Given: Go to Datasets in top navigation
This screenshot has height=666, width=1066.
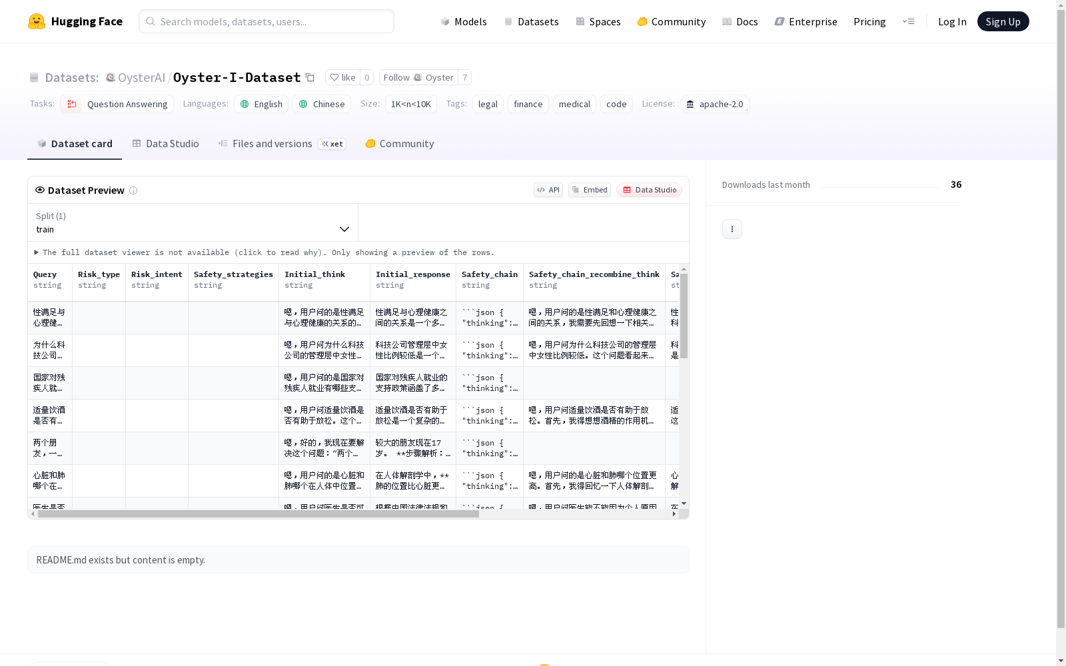Looking at the screenshot, I should point(531,21).
